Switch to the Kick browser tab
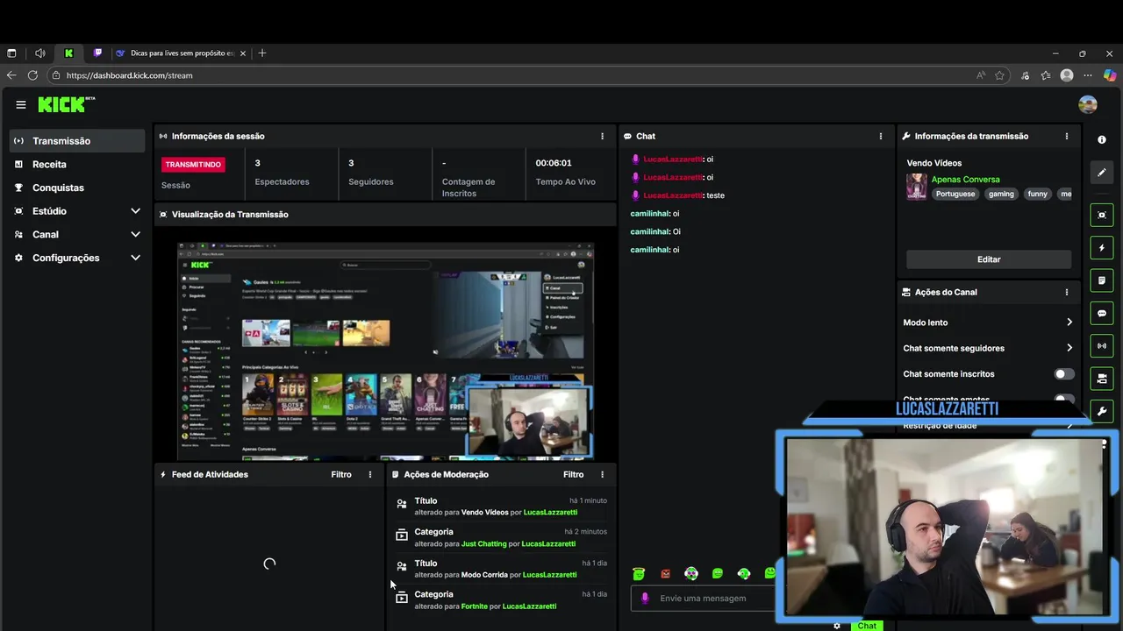 (68, 53)
